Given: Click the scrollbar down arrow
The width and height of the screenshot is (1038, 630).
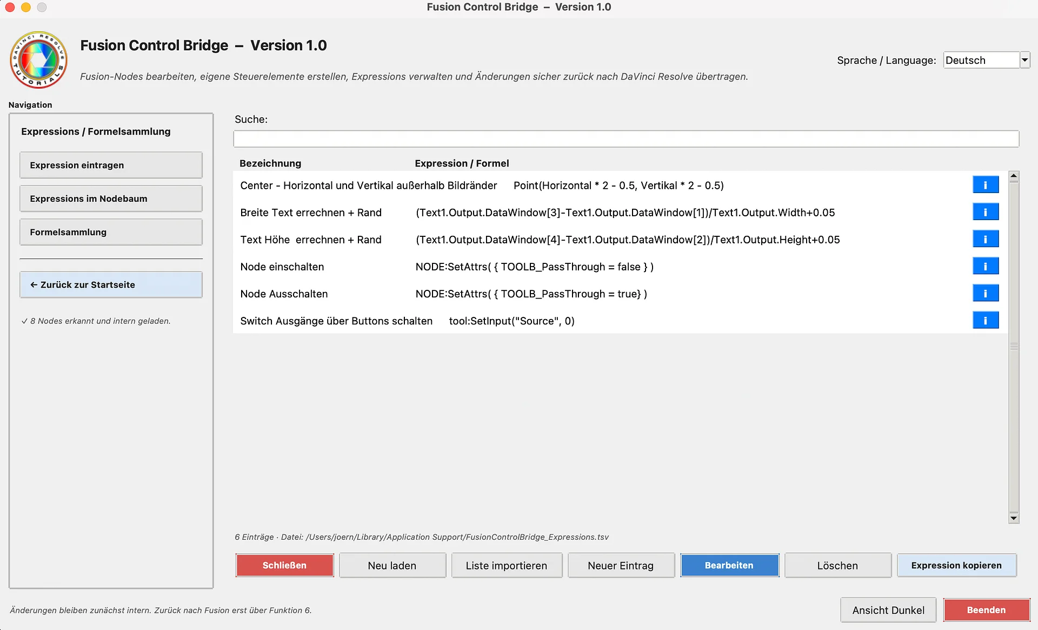Looking at the screenshot, I should pyautogui.click(x=1014, y=518).
